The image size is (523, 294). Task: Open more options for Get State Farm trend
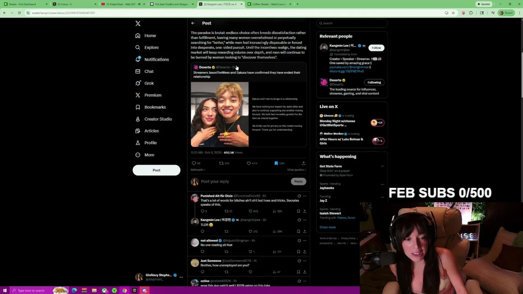382,166
